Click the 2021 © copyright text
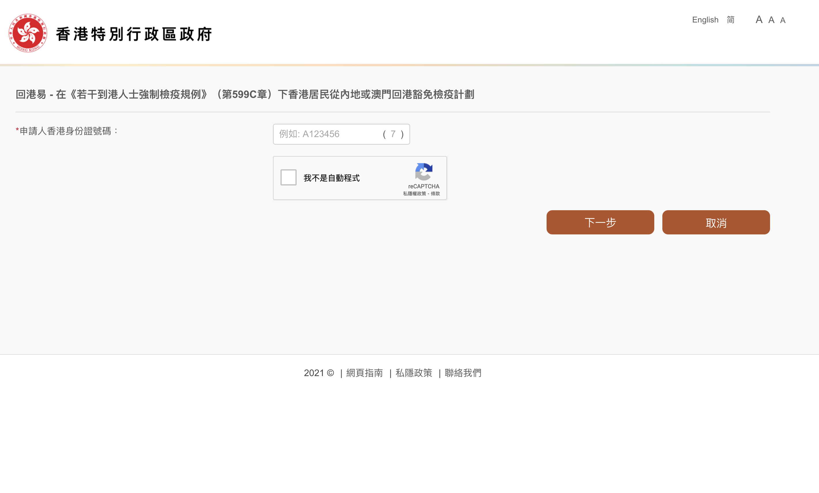 coord(319,373)
